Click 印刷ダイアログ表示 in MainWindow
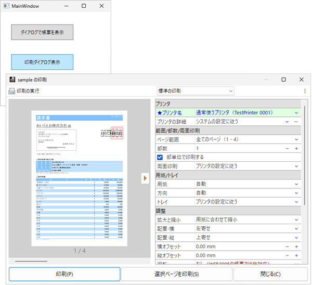This screenshot has height=285, width=312. tap(42, 62)
